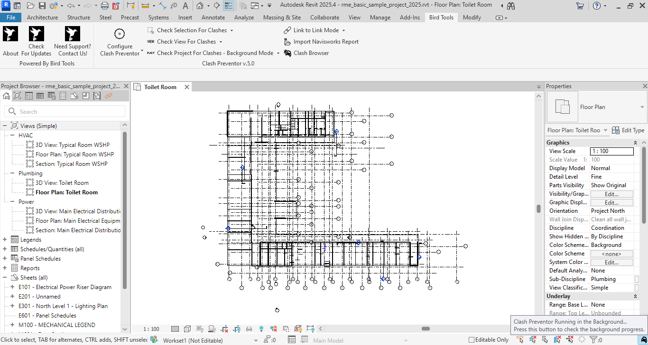
Task: Toggle the Sub-Discipline row checkbox
Action: (x=637, y=279)
